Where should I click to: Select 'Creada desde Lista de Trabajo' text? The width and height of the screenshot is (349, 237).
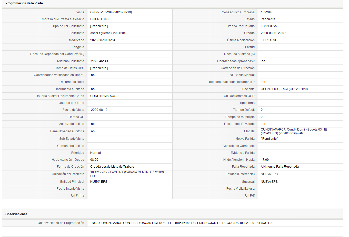click(112, 167)
